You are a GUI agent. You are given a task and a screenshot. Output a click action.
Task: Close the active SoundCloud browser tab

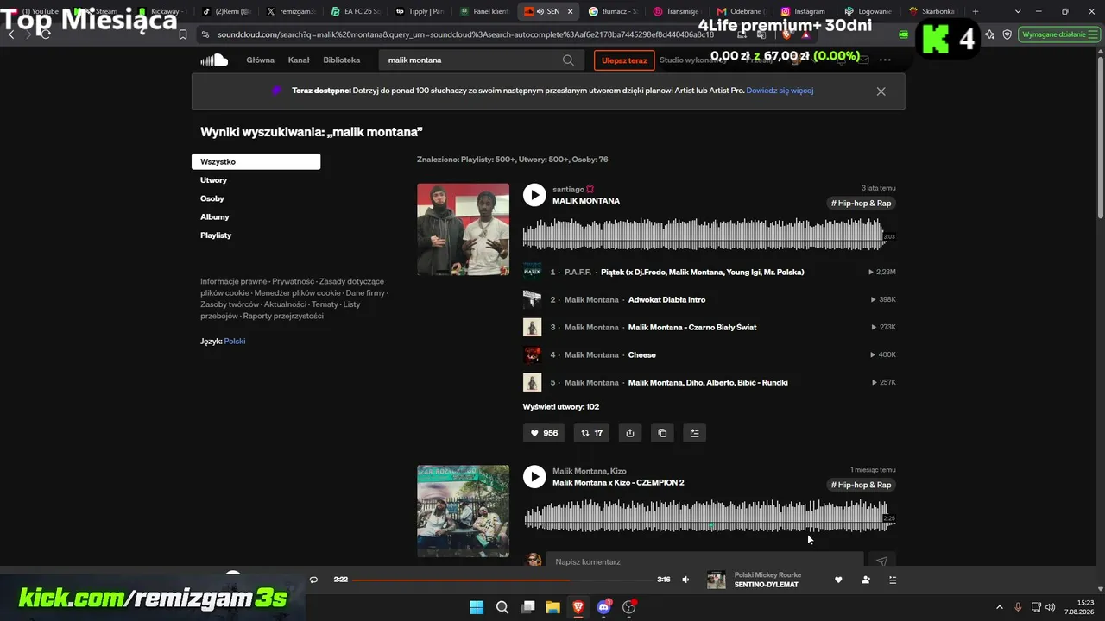pyautogui.click(x=570, y=11)
